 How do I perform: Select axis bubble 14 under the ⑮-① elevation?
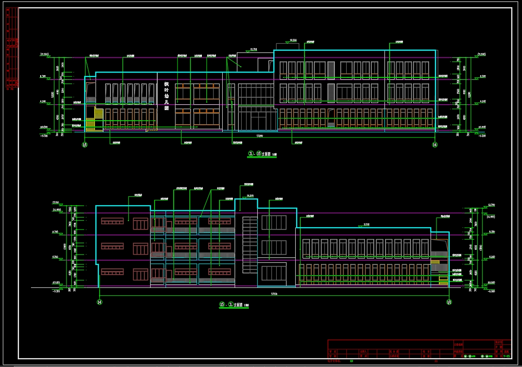[x=99, y=302]
